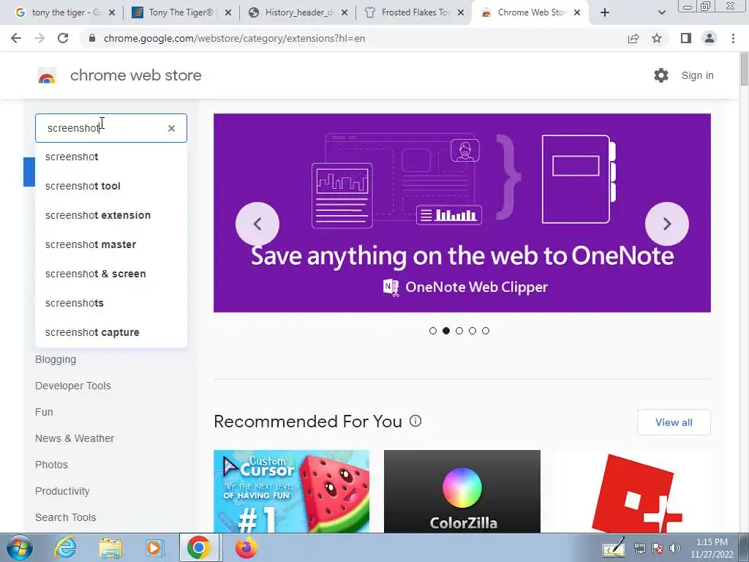Image resolution: width=749 pixels, height=562 pixels.
Task: Open the Productivity category
Action: click(62, 491)
